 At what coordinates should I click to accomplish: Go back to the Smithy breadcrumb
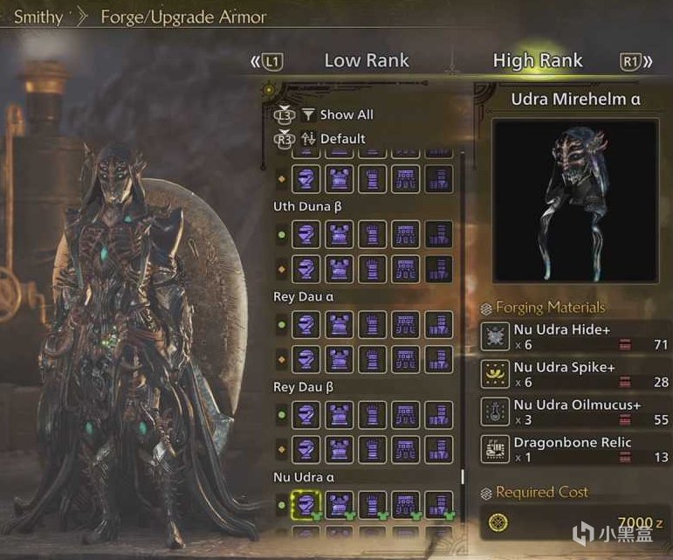(38, 17)
